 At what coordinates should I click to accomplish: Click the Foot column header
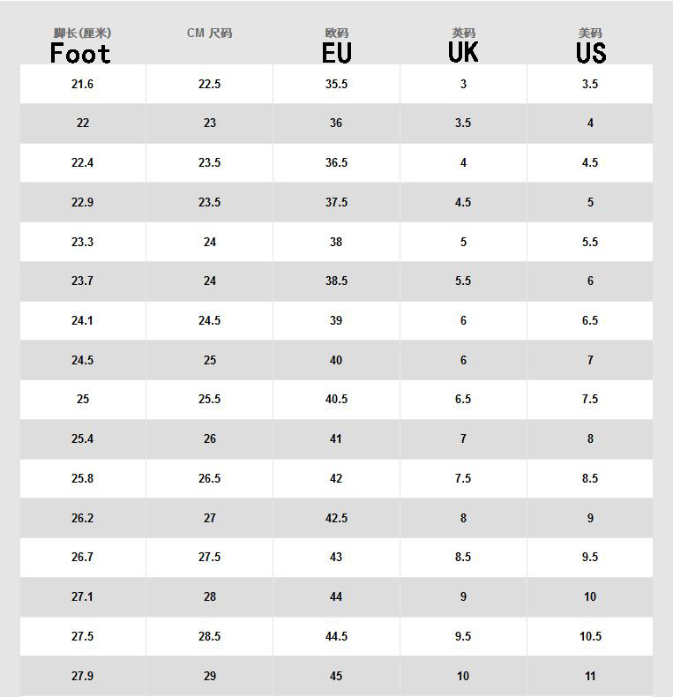(x=81, y=52)
